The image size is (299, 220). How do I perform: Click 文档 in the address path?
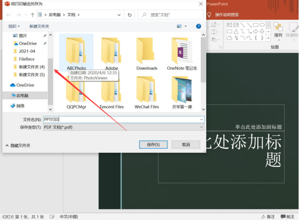tap(71, 15)
